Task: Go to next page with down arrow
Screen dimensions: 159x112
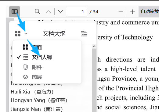Action: (60, 12)
